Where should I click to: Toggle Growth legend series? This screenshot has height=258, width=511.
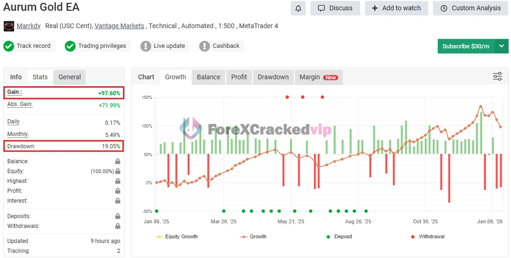[253, 236]
